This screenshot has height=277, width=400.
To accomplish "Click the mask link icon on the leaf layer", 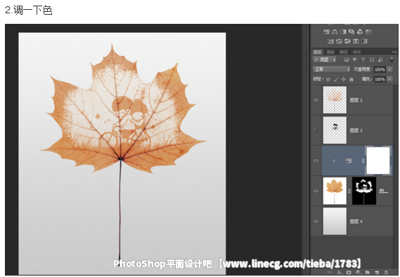I will pos(349,191).
